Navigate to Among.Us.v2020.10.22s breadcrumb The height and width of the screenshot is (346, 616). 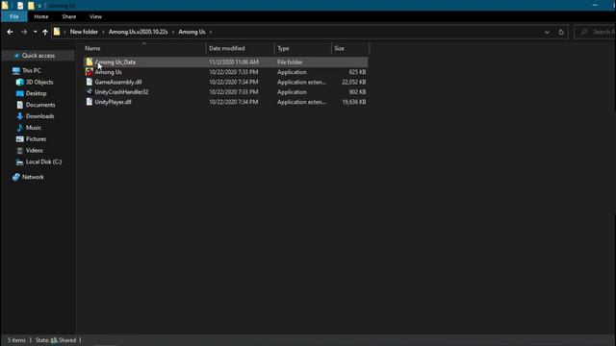[138, 32]
